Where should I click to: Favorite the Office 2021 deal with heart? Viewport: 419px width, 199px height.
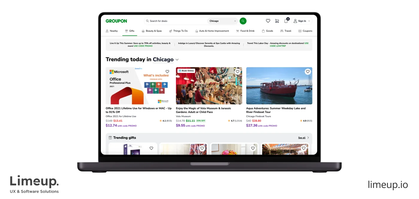(x=167, y=72)
